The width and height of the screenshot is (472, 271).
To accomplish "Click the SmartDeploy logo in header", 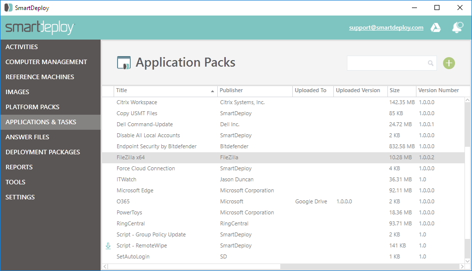I will 40,28.
